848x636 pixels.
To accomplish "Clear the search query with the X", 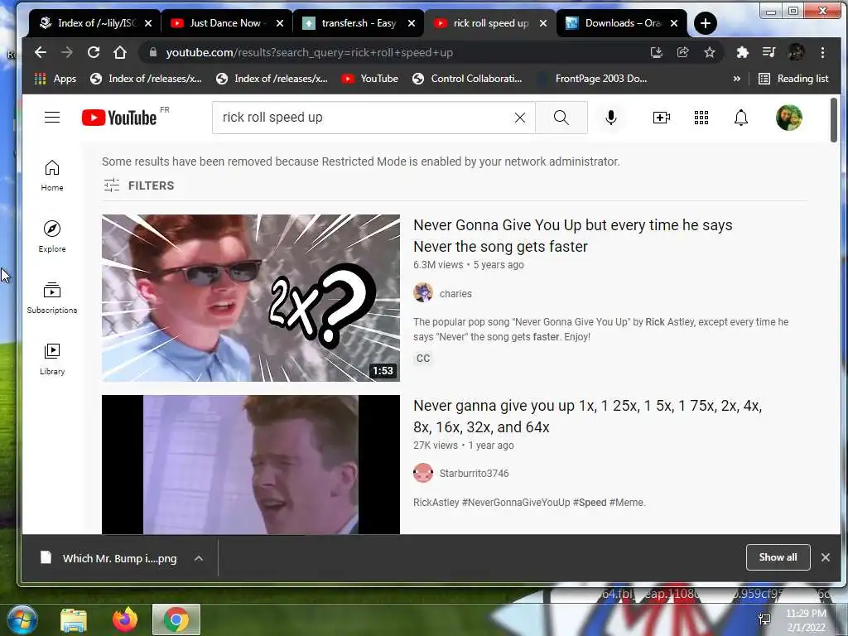I will pyautogui.click(x=520, y=118).
